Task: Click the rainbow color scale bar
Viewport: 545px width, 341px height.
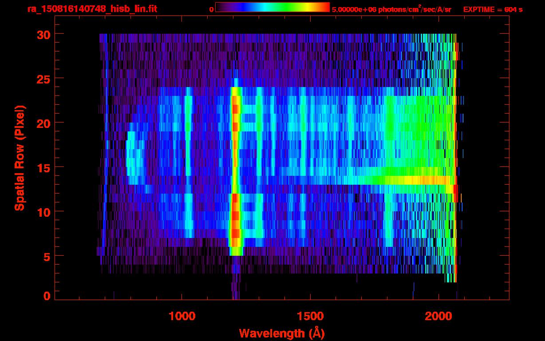Action: click(x=272, y=8)
